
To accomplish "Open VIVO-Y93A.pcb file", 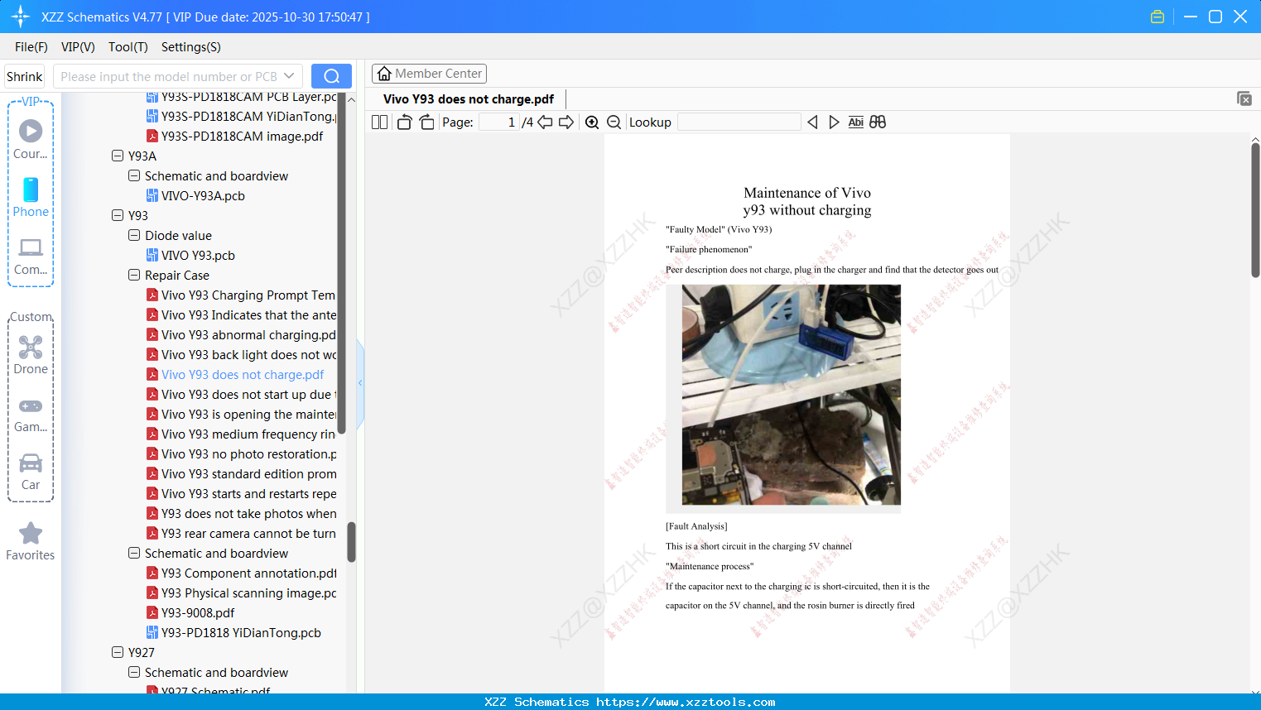I will 203,196.
